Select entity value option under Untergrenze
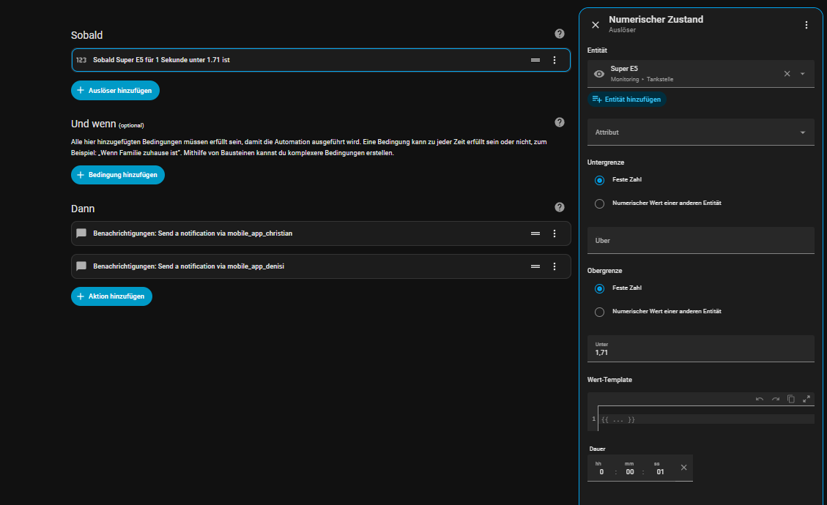 coord(600,203)
